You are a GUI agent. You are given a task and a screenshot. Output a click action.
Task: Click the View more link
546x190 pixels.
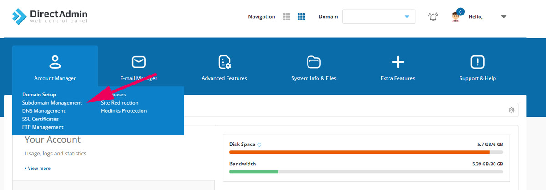tap(39, 168)
